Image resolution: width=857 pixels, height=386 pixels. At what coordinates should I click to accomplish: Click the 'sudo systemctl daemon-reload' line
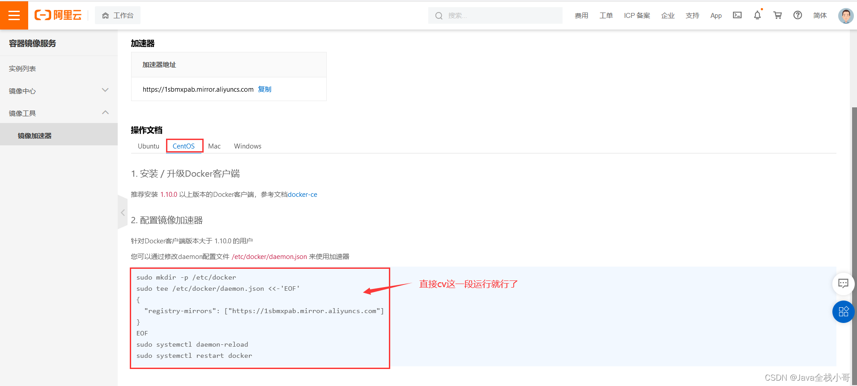192,344
